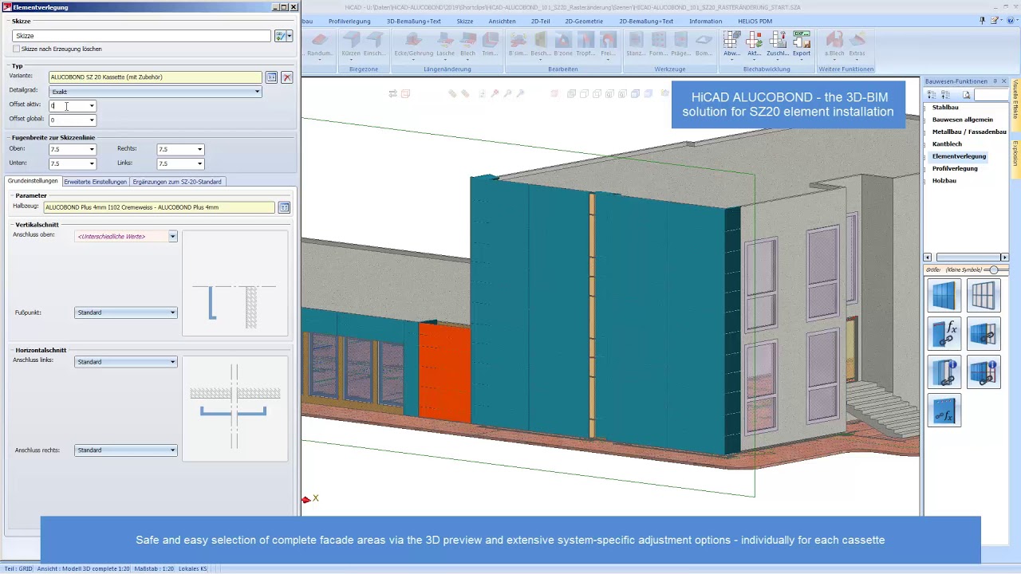
Task: Open the Ansichten ribbon tab
Action: pos(502,22)
